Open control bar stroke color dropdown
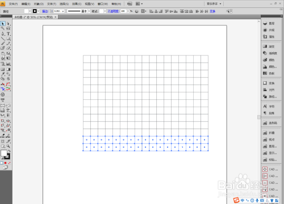284x204 pixels. (x=39, y=11)
